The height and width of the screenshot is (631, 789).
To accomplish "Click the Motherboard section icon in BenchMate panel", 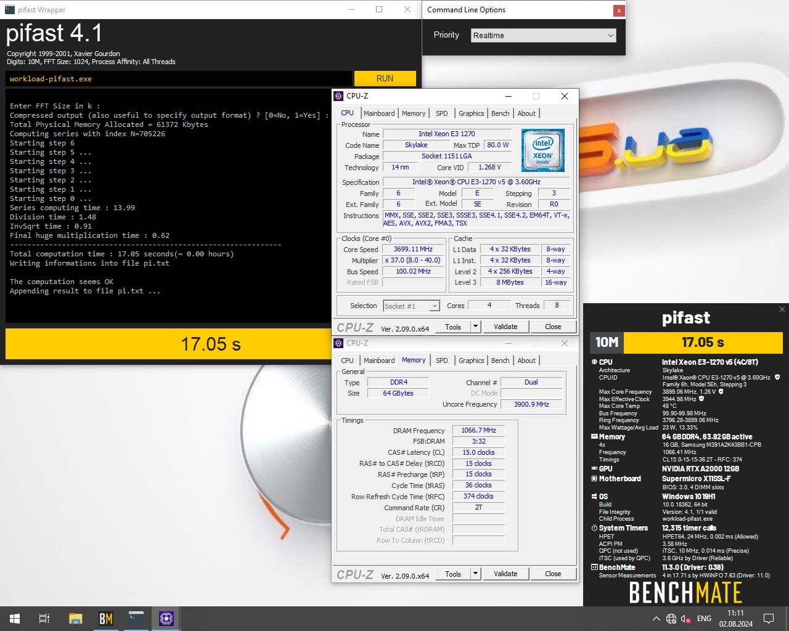I will point(594,479).
